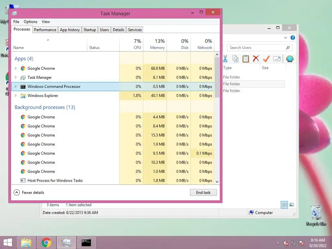Switch to the Performance tab
The width and height of the screenshot is (332, 249).
(45, 30)
